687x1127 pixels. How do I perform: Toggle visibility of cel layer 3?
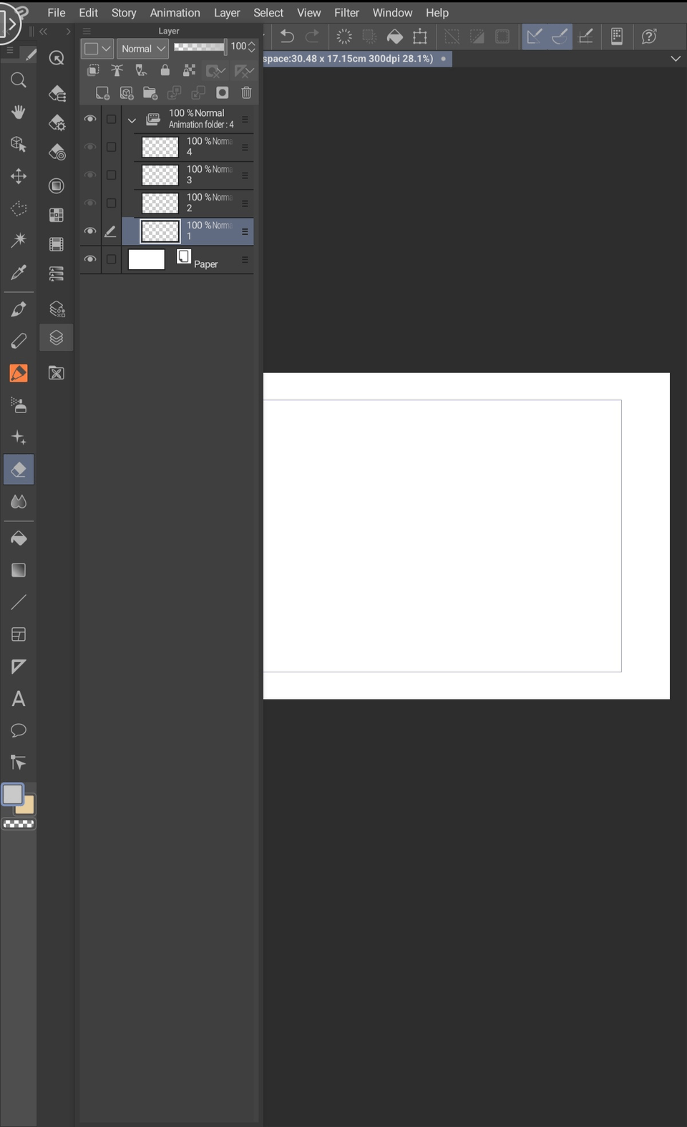90,175
